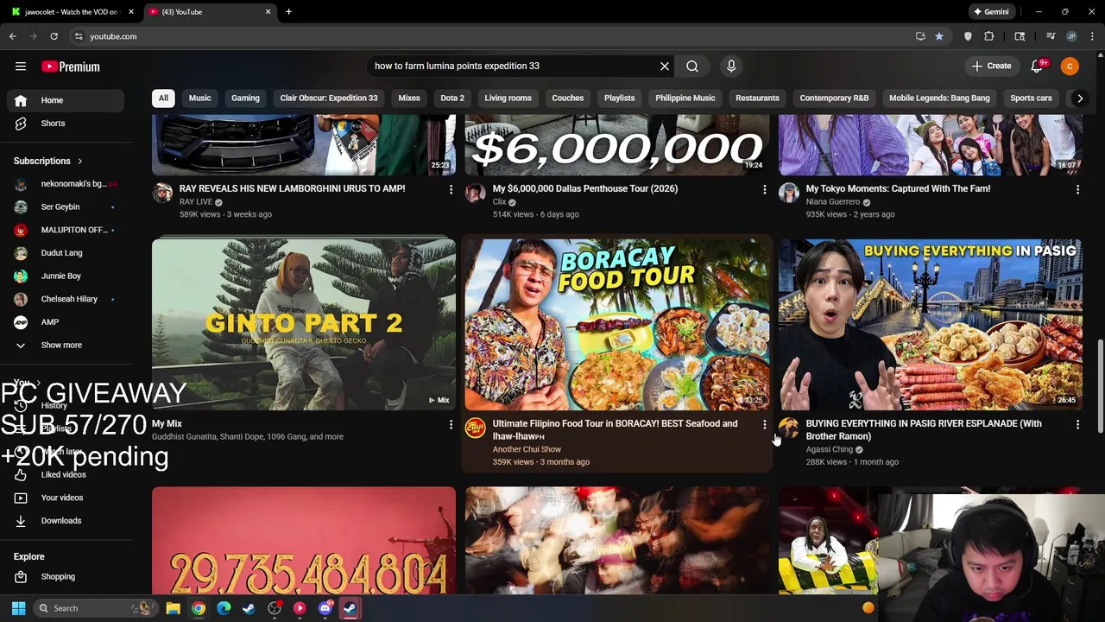Open Another Chui Show channel avatar
1105x622 pixels.
[x=476, y=428]
